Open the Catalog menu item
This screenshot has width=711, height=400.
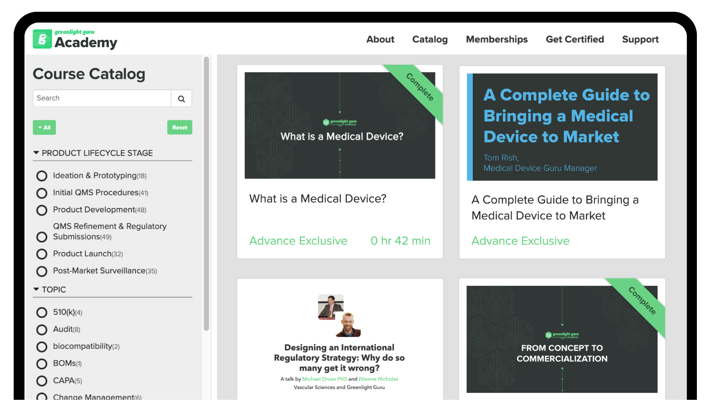click(430, 39)
